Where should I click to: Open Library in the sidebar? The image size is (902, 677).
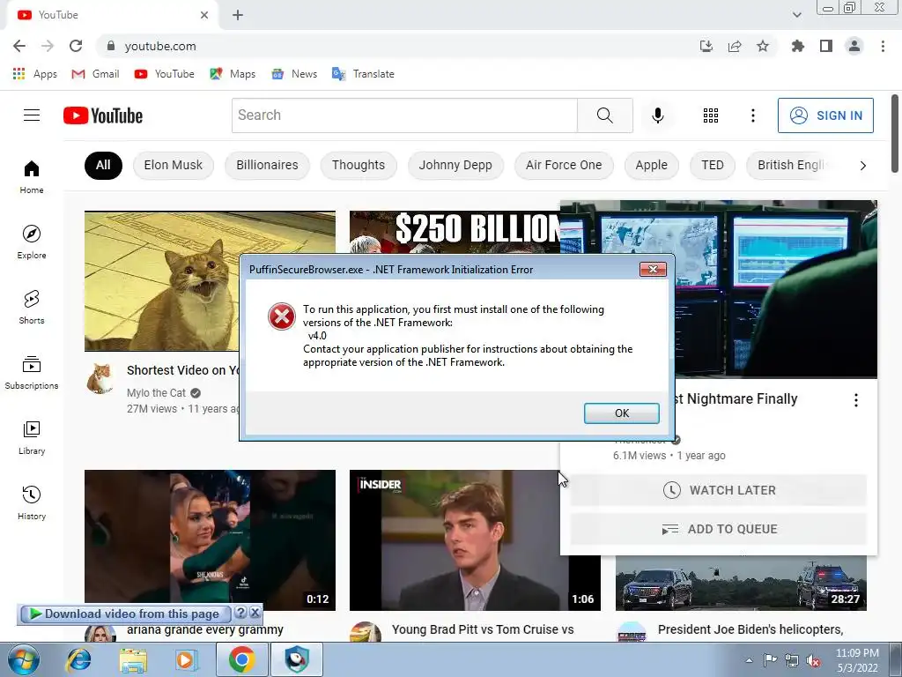point(32,438)
